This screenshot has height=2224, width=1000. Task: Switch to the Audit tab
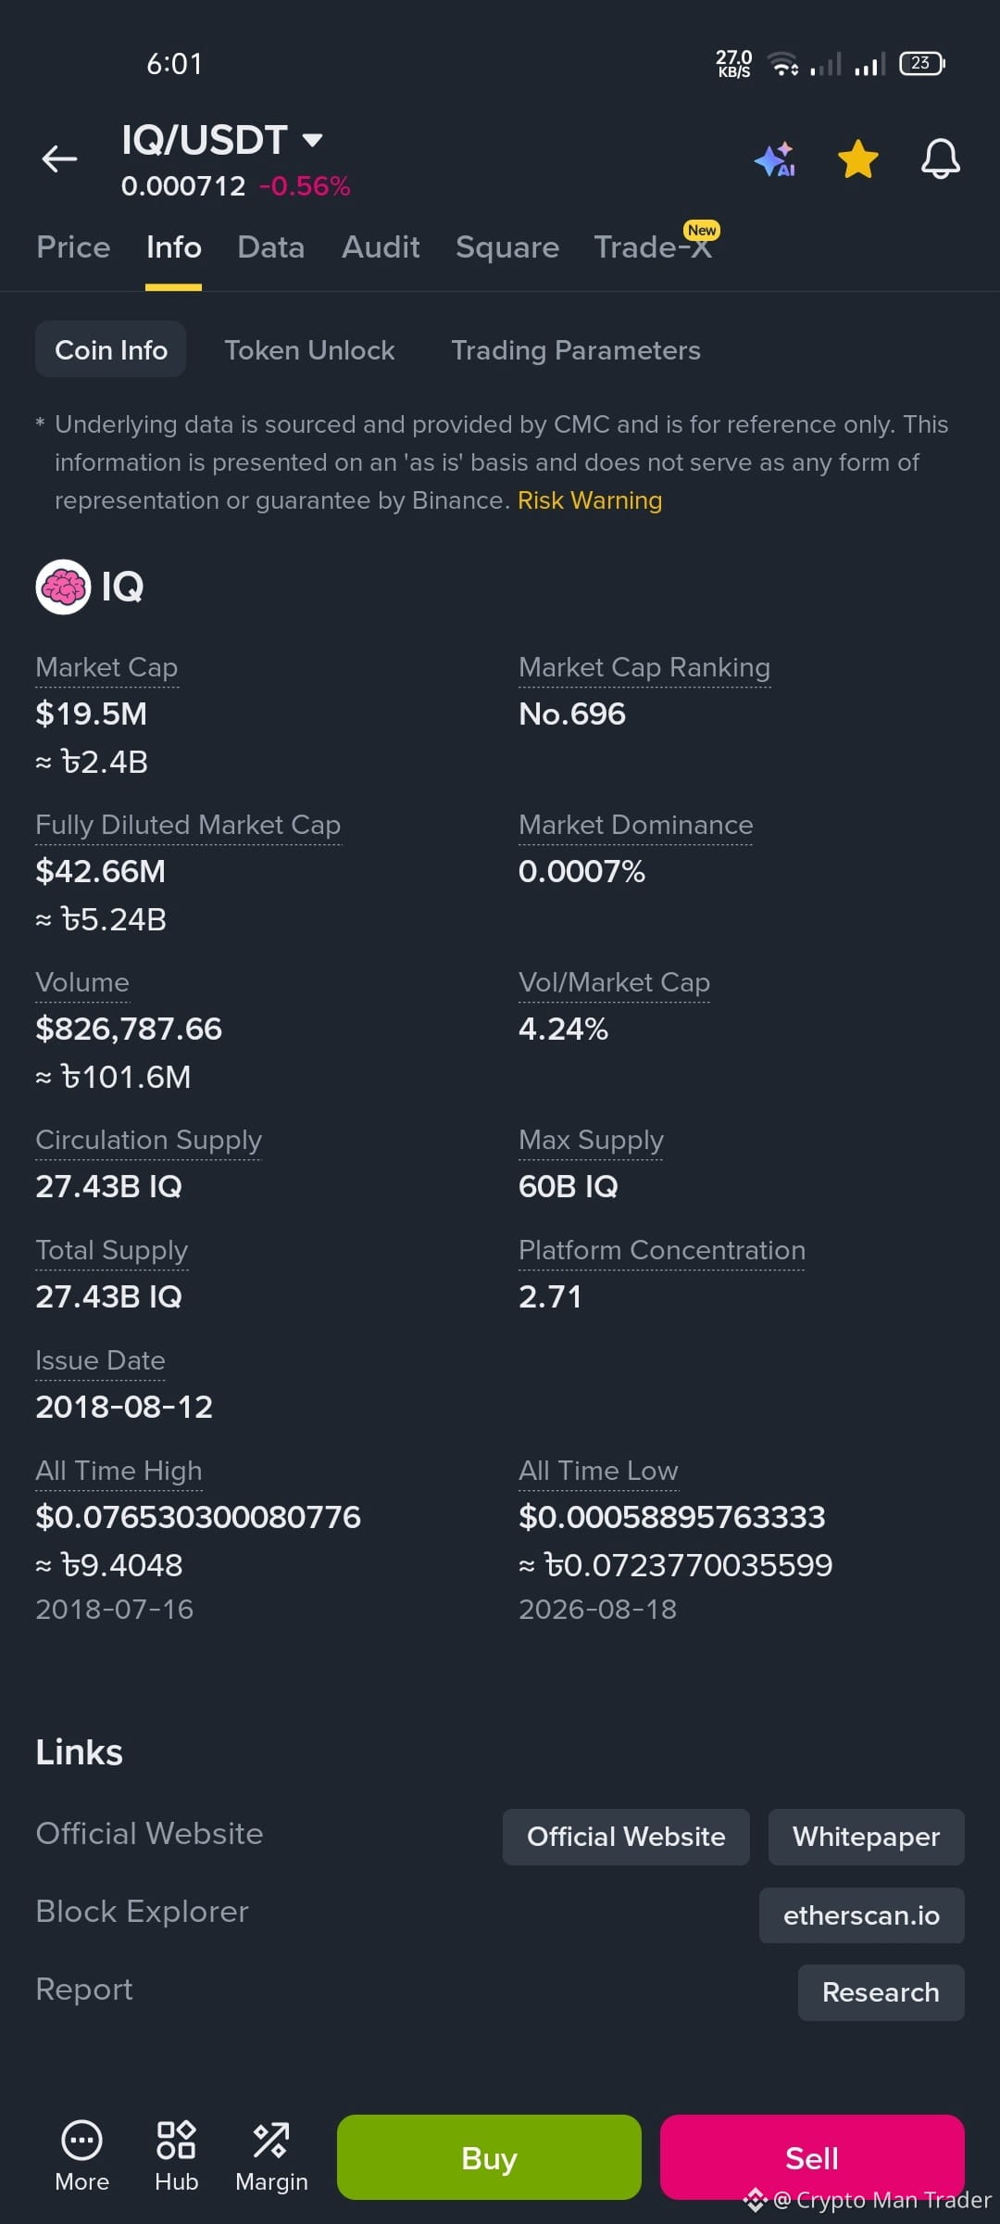(x=381, y=247)
